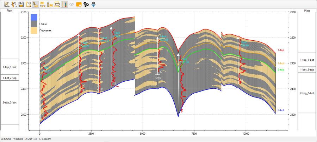
Task: Click the first cross-section drawing tool icon
Action: click(6, 5)
